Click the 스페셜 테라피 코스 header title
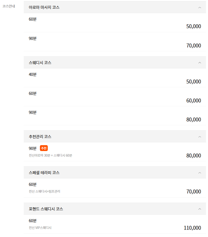This screenshot has height=237, width=208. (x=44, y=173)
